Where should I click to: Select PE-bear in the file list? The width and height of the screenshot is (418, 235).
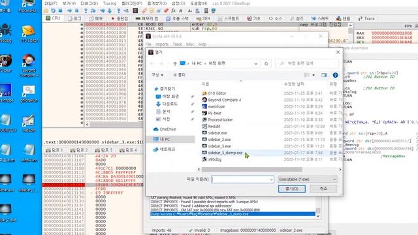click(x=214, y=113)
